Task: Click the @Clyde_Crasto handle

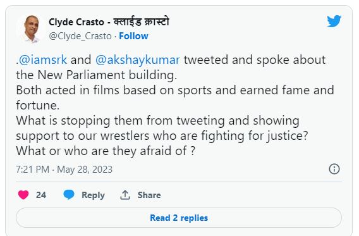Action: pos(80,36)
